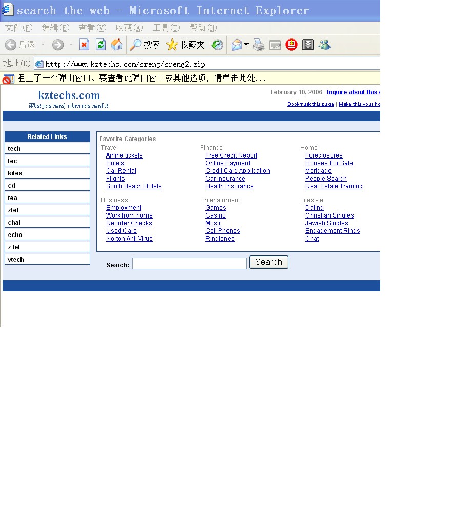Click the Bookmark this page link
Image resolution: width=475 pixels, height=511 pixels.
311,104
